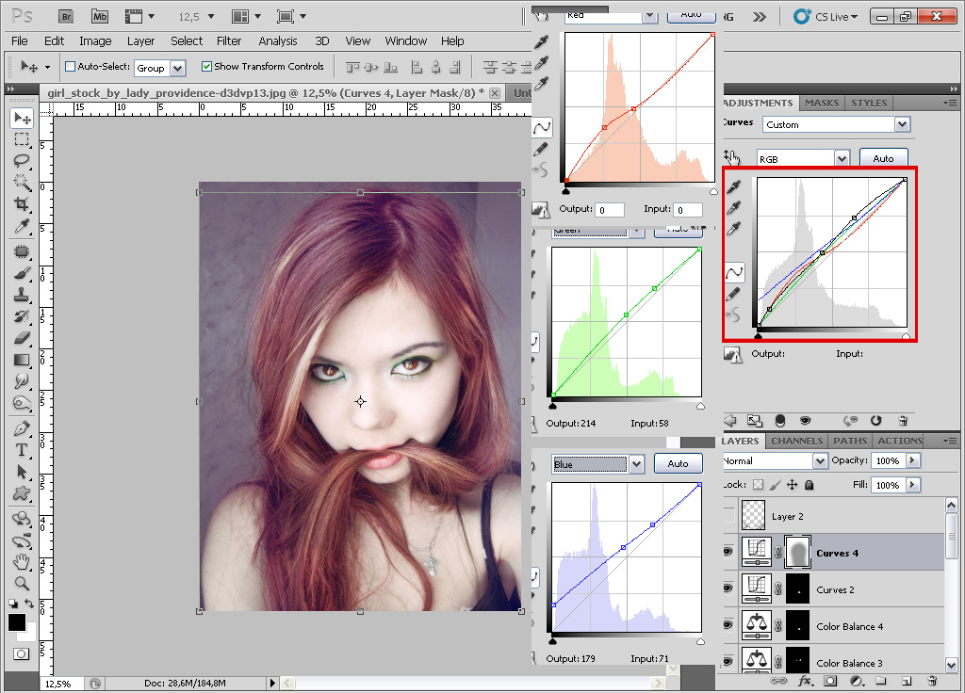This screenshot has width=965, height=693.
Task: Create a new group folder icon
Action: coord(881,681)
